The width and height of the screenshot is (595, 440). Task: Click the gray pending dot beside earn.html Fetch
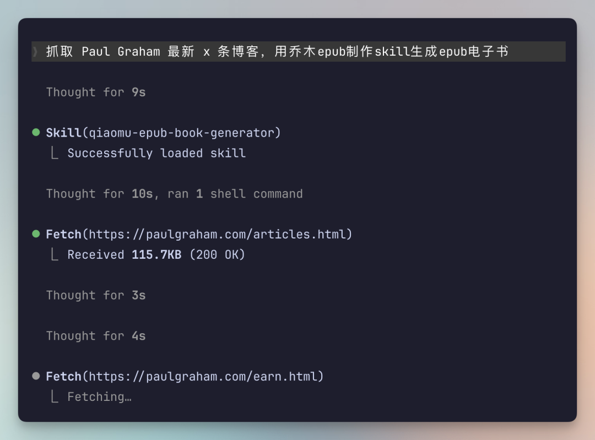36,376
